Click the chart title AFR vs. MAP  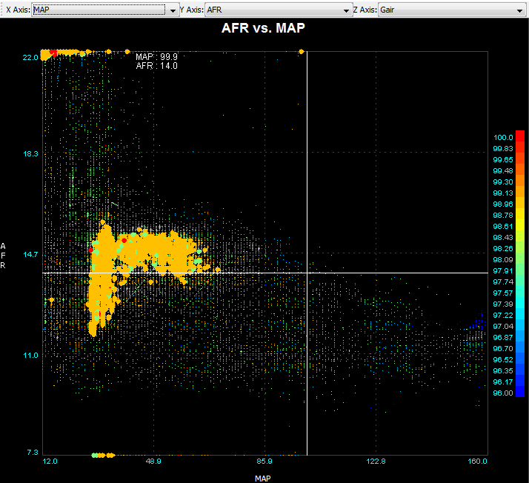point(264,28)
